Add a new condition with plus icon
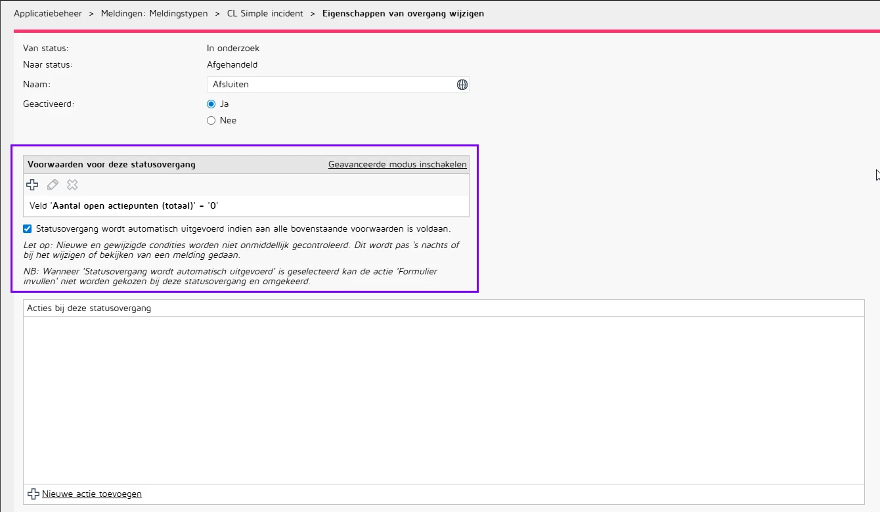The width and height of the screenshot is (880, 512). click(32, 184)
